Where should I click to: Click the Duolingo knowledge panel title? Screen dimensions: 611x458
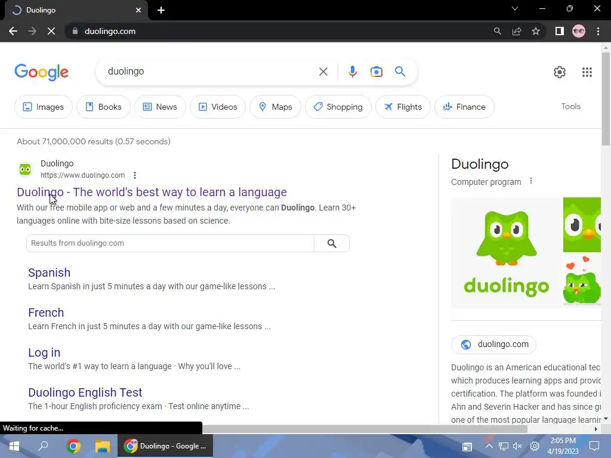pyautogui.click(x=480, y=164)
